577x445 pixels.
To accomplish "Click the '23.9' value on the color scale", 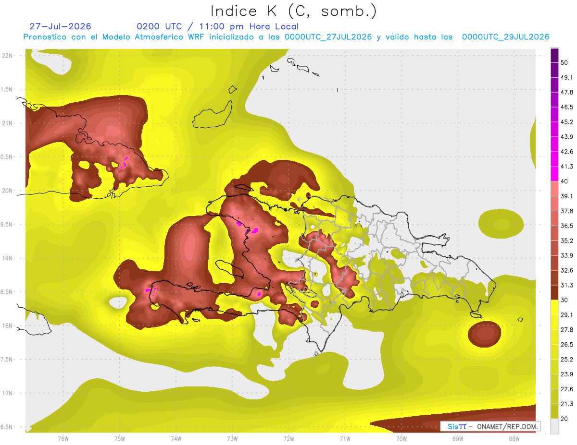I will point(567,374).
